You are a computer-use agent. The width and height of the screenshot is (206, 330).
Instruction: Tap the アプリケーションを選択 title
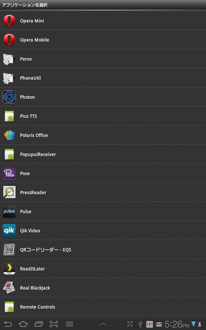coord(25,5)
